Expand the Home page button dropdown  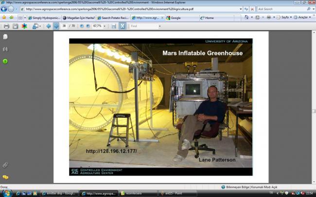252,17
